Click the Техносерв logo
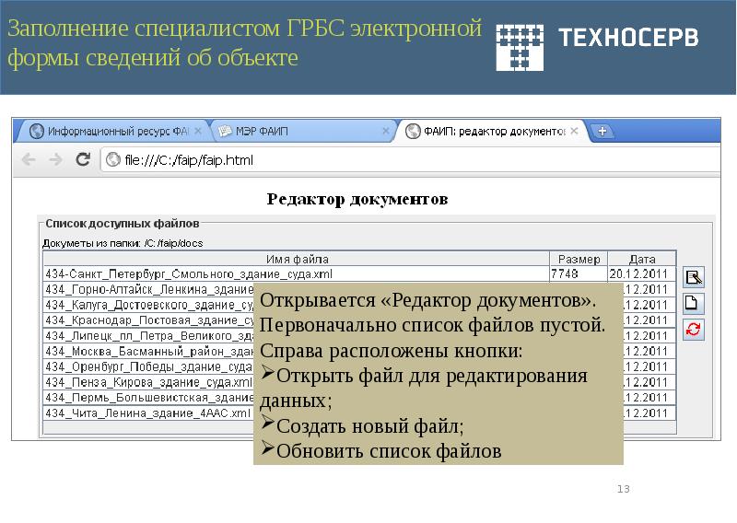 click(598, 39)
